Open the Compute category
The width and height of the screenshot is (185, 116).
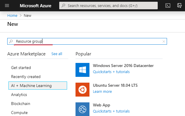(x=19, y=113)
